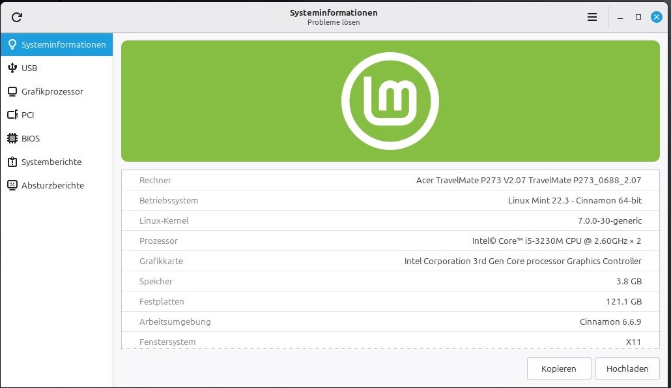Click the Prozessor label
Screen dimensions: 671x388
tap(158, 241)
